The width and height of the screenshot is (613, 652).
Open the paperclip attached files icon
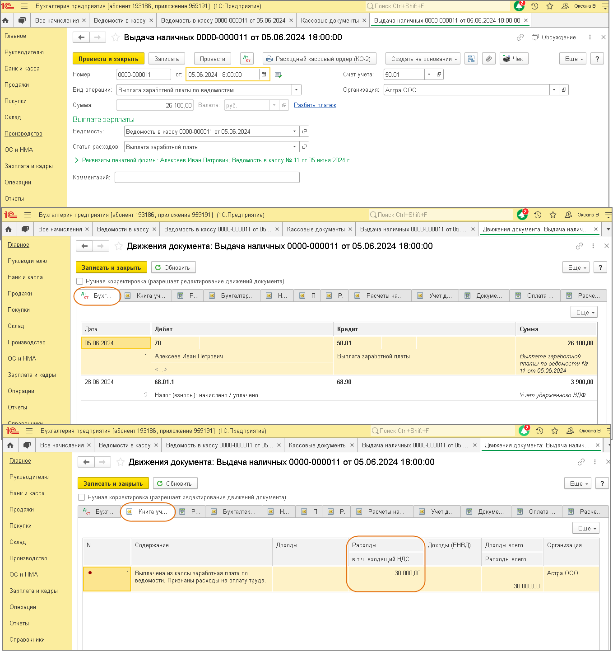[489, 59]
